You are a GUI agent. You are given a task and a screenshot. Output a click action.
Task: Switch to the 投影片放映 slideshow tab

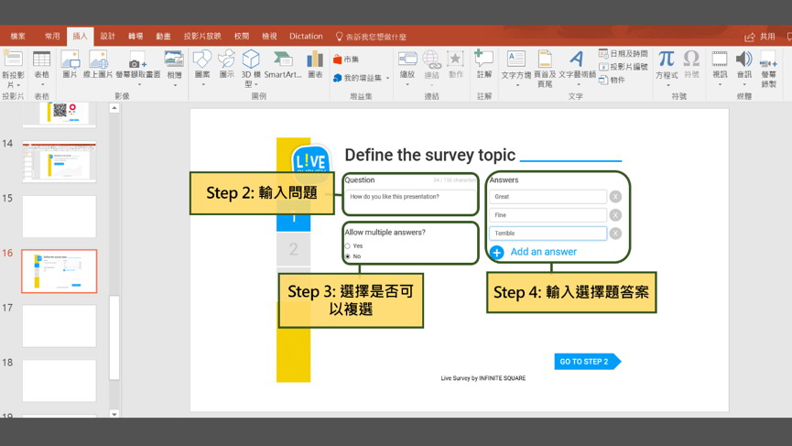[x=202, y=37]
